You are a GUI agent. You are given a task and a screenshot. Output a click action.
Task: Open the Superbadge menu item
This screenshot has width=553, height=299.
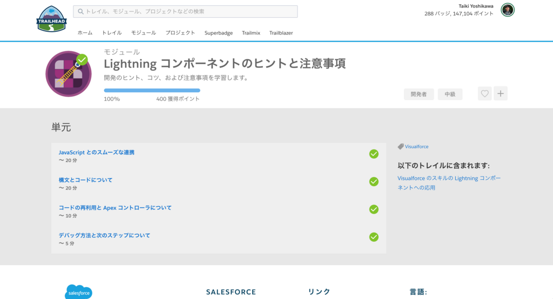219,33
